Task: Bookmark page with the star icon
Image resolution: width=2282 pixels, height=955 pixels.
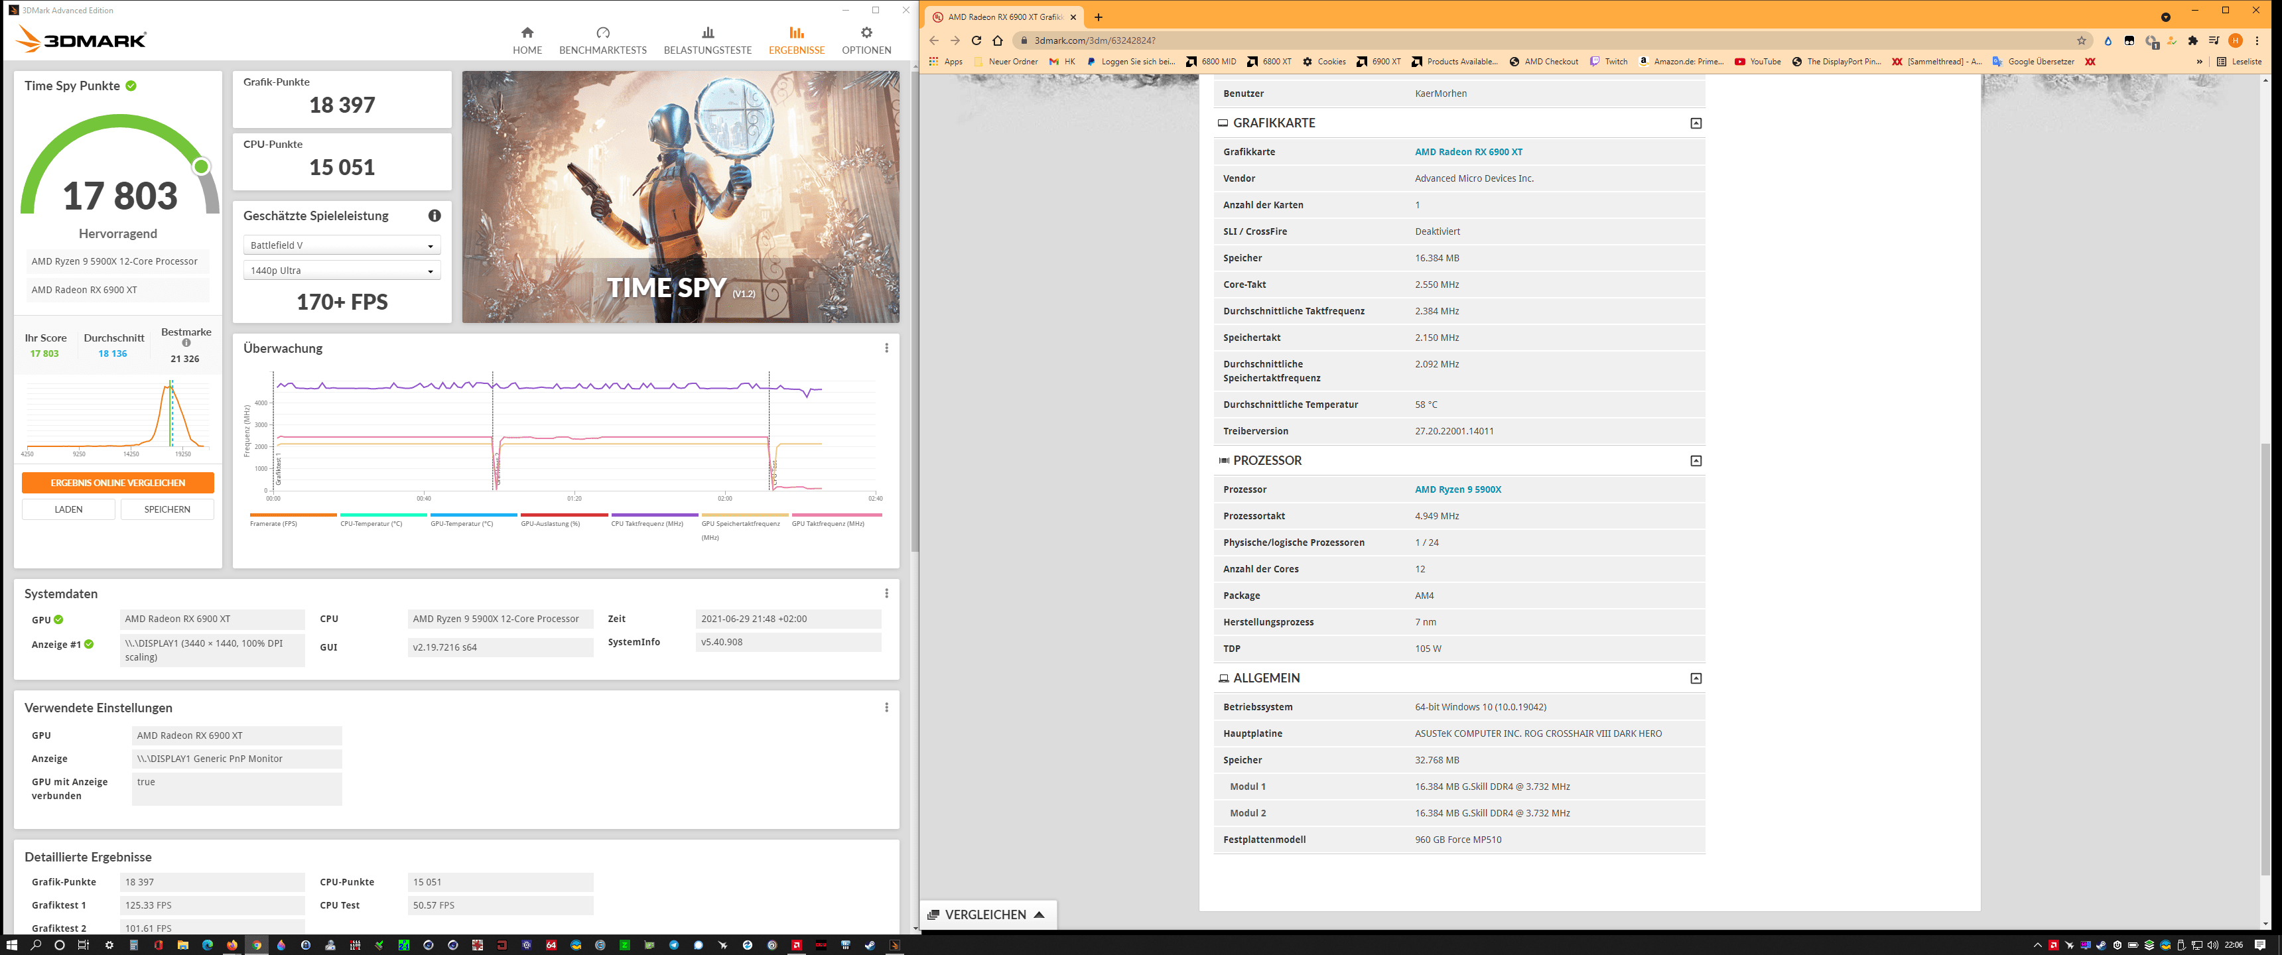Action: 2081,40
